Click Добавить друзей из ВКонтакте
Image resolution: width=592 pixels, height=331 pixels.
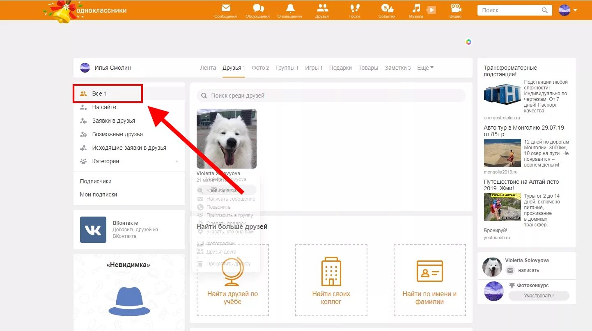[135, 233]
